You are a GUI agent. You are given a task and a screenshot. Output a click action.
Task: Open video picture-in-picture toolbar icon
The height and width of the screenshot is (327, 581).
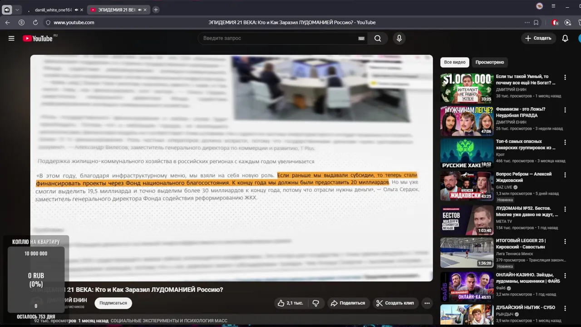click(567, 22)
